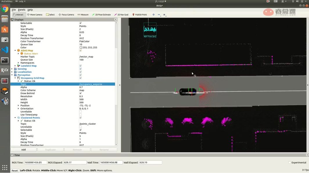309x173 pixels.
Task: Select the Interact tool
Action: tap(18, 14)
